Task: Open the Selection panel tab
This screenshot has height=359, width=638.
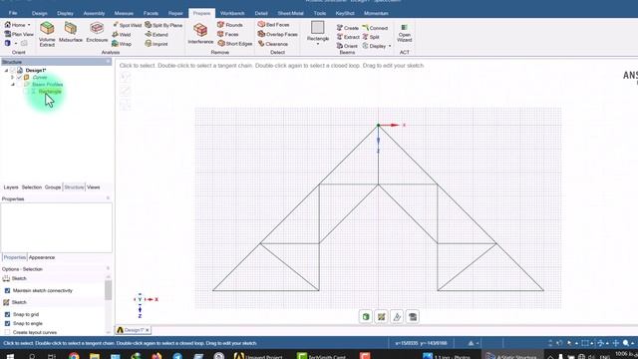Action: click(32, 187)
